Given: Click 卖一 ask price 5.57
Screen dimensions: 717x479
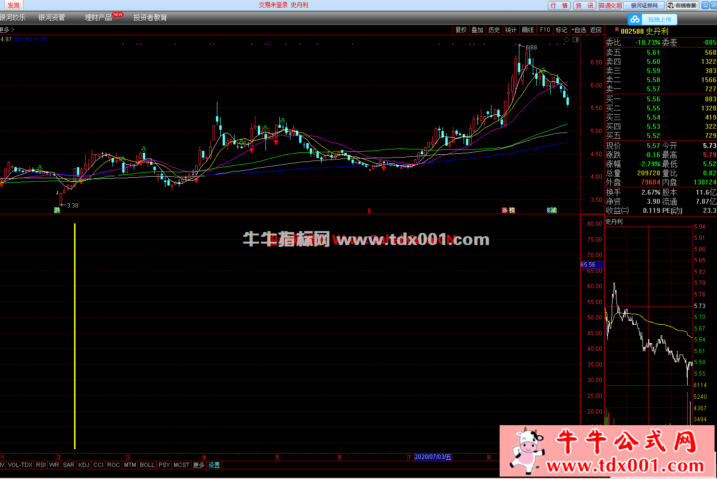Looking at the screenshot, I should (653, 89).
